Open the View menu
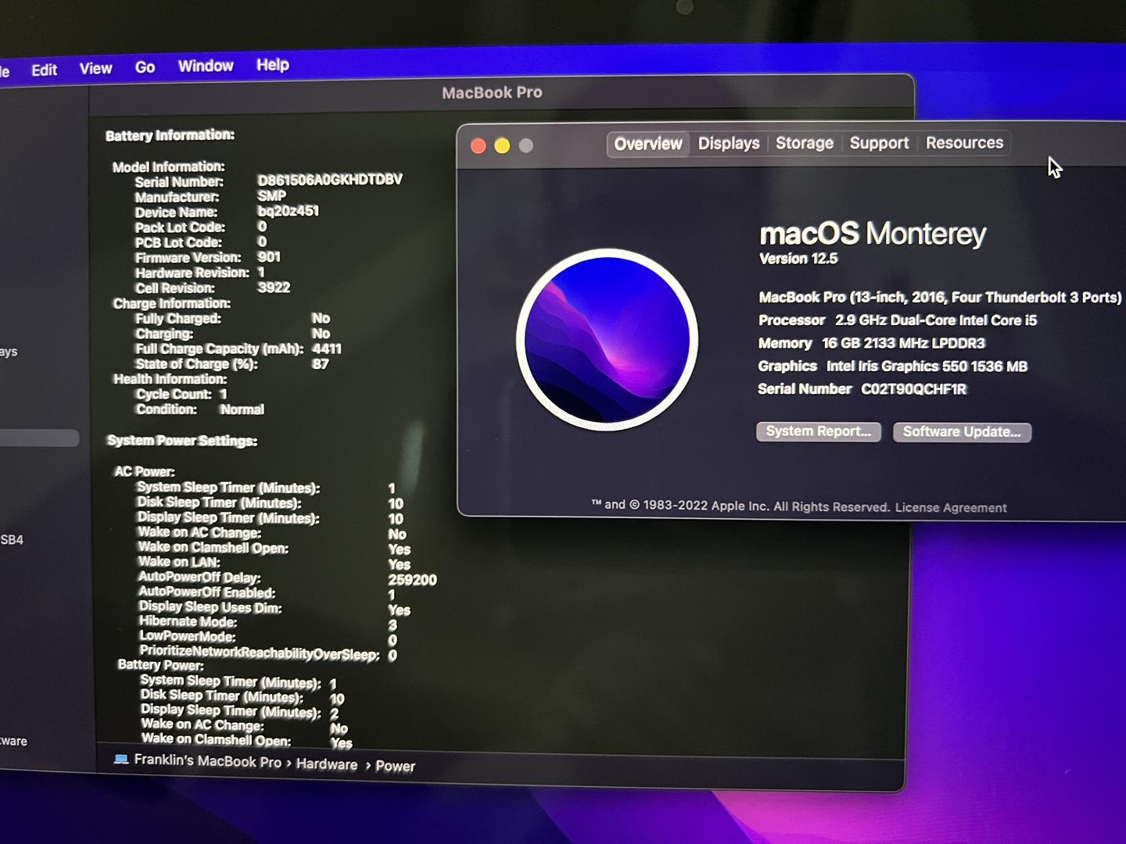This screenshot has width=1126, height=844. [x=95, y=69]
